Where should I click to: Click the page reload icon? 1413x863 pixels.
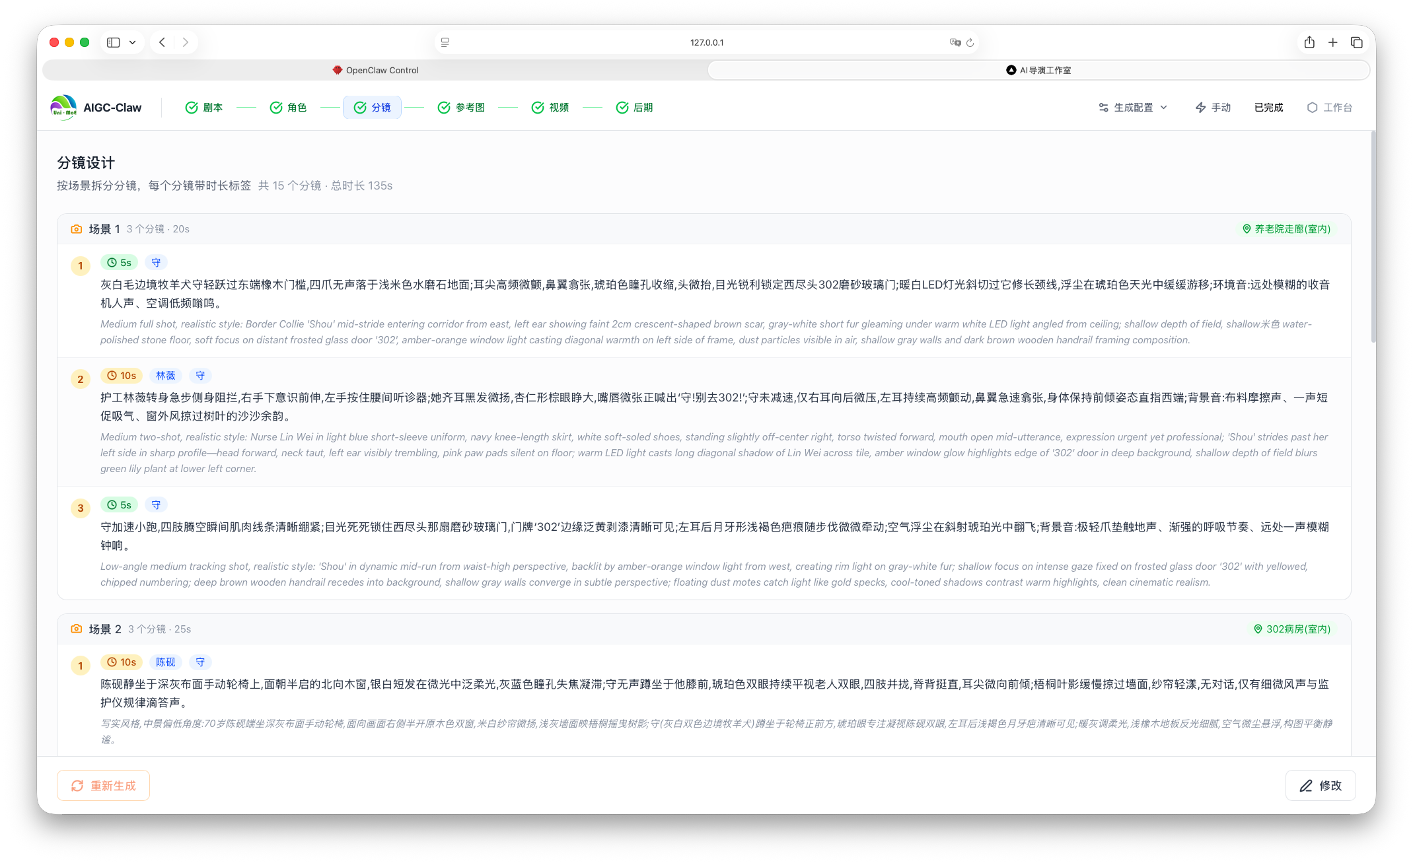click(970, 42)
